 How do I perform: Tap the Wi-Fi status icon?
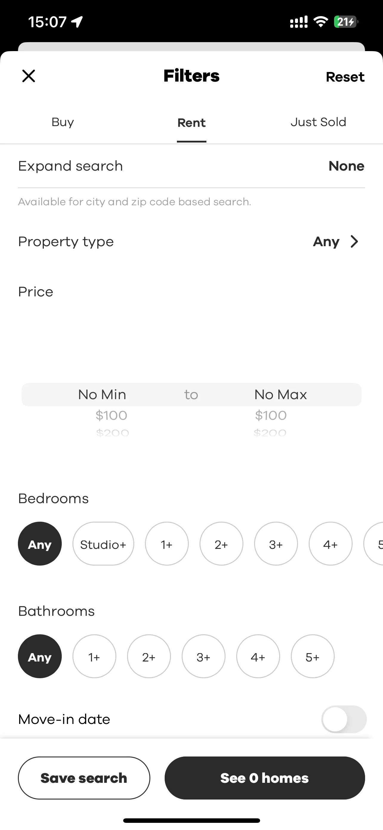(321, 22)
